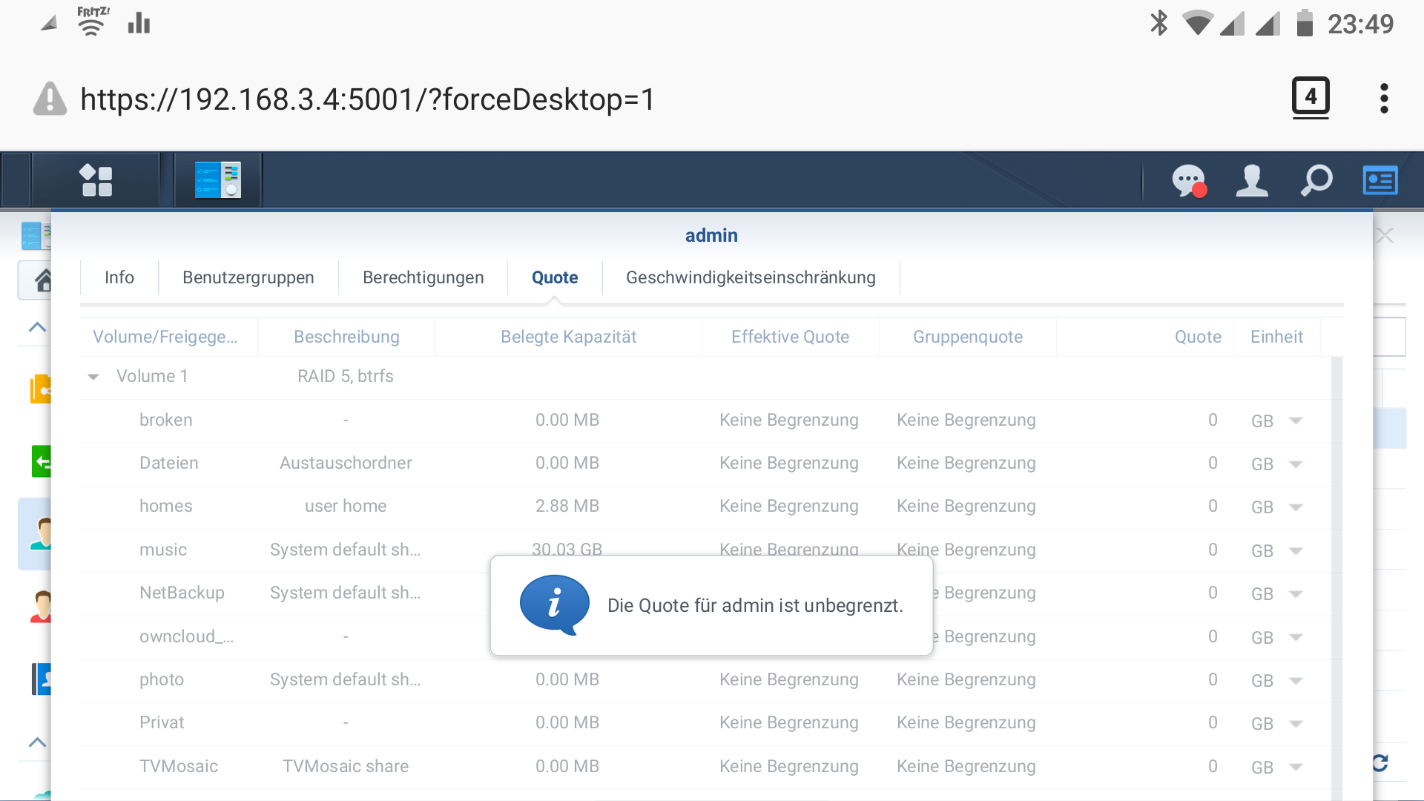
Task: Select the Quote tab
Action: pyautogui.click(x=555, y=277)
